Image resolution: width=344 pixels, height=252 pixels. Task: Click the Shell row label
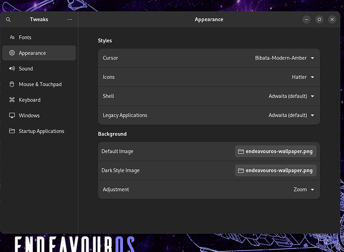108,96
